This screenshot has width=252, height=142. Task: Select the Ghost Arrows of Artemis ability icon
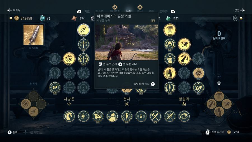point(83,30)
